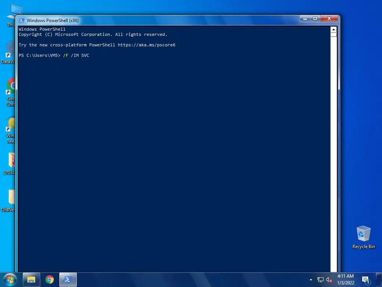Click the 'Windows PowerShell' first output line
382x287 pixels.
(x=42, y=29)
